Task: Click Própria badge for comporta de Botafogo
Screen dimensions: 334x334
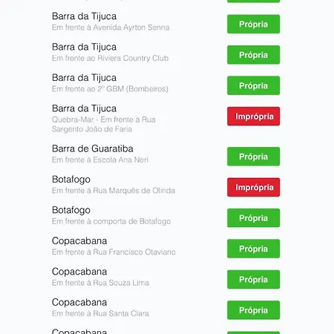Action: 253,218
